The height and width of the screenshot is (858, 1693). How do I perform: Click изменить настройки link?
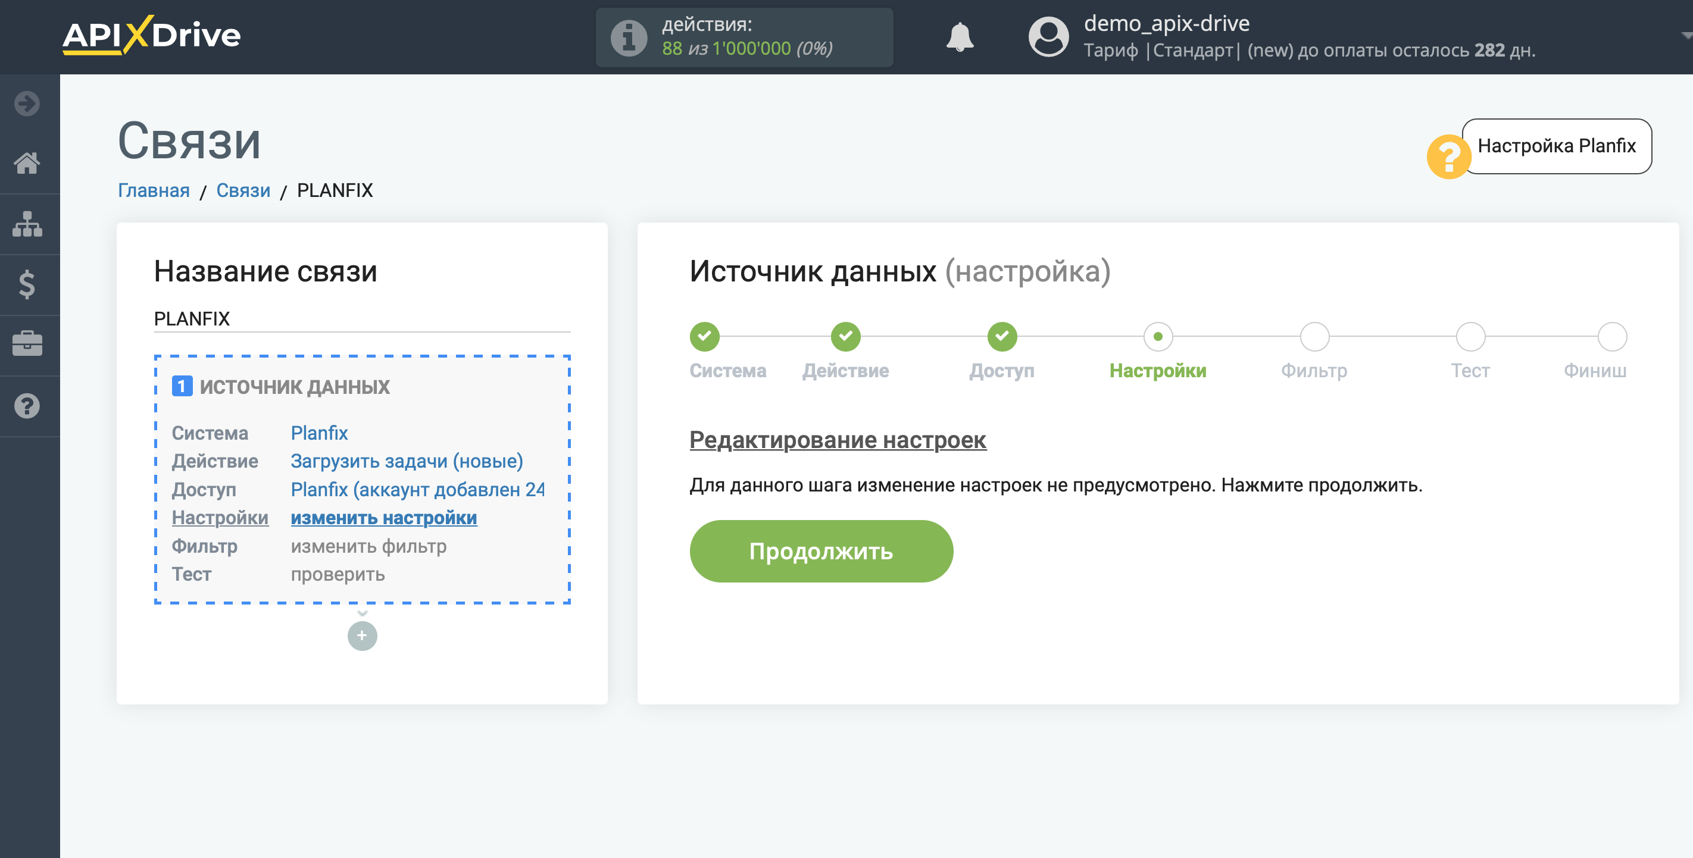(x=384, y=518)
